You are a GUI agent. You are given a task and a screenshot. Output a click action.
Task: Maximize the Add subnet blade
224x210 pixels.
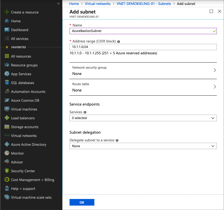pos(211,11)
